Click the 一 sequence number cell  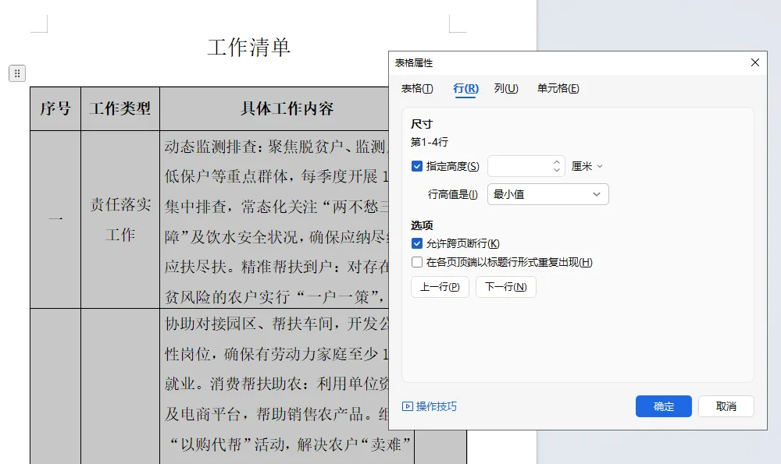(x=55, y=219)
